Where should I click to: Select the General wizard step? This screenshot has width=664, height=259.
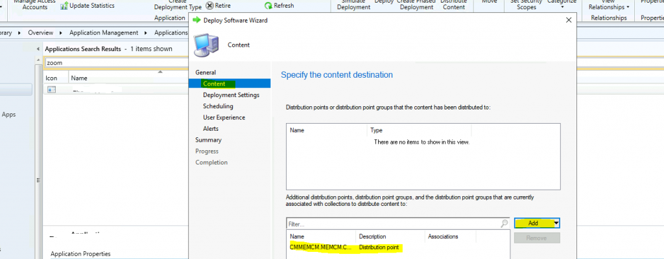pos(206,73)
